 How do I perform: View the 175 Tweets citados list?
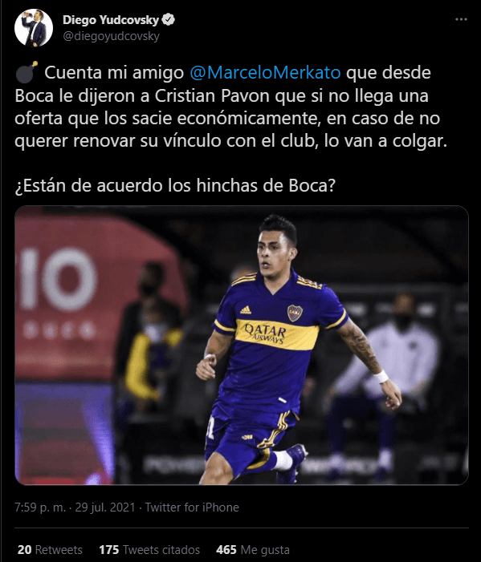tap(149, 549)
